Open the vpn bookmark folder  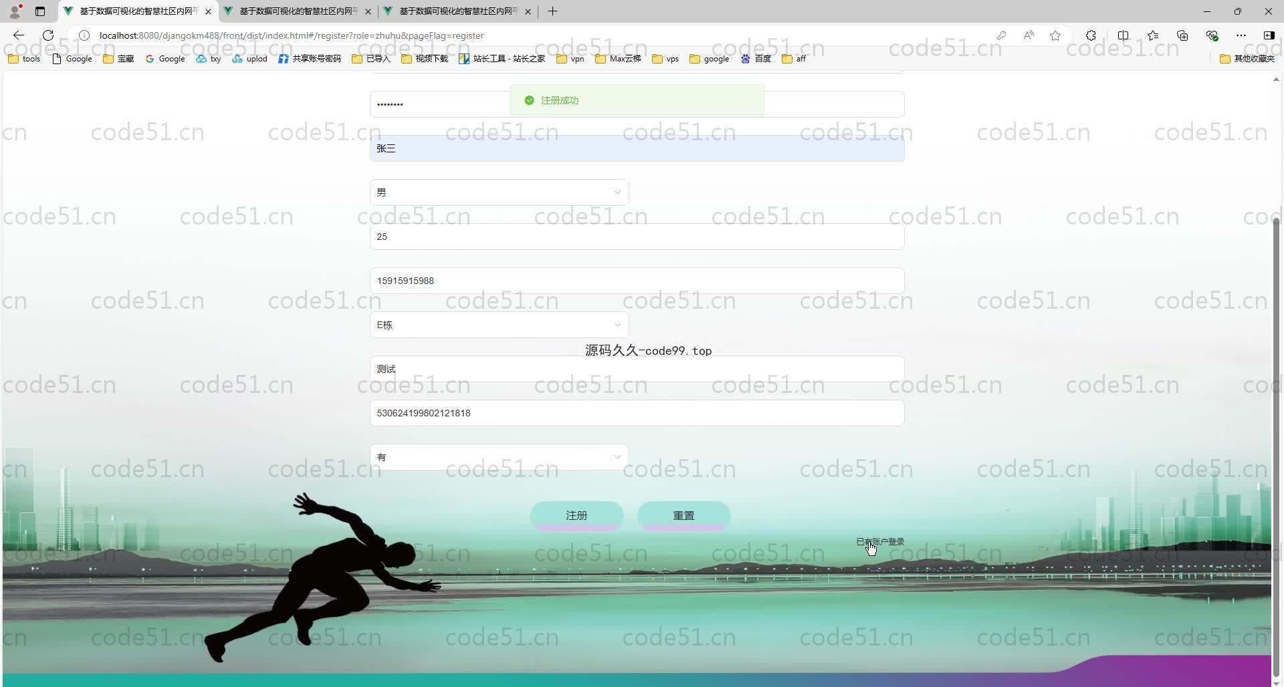[570, 59]
